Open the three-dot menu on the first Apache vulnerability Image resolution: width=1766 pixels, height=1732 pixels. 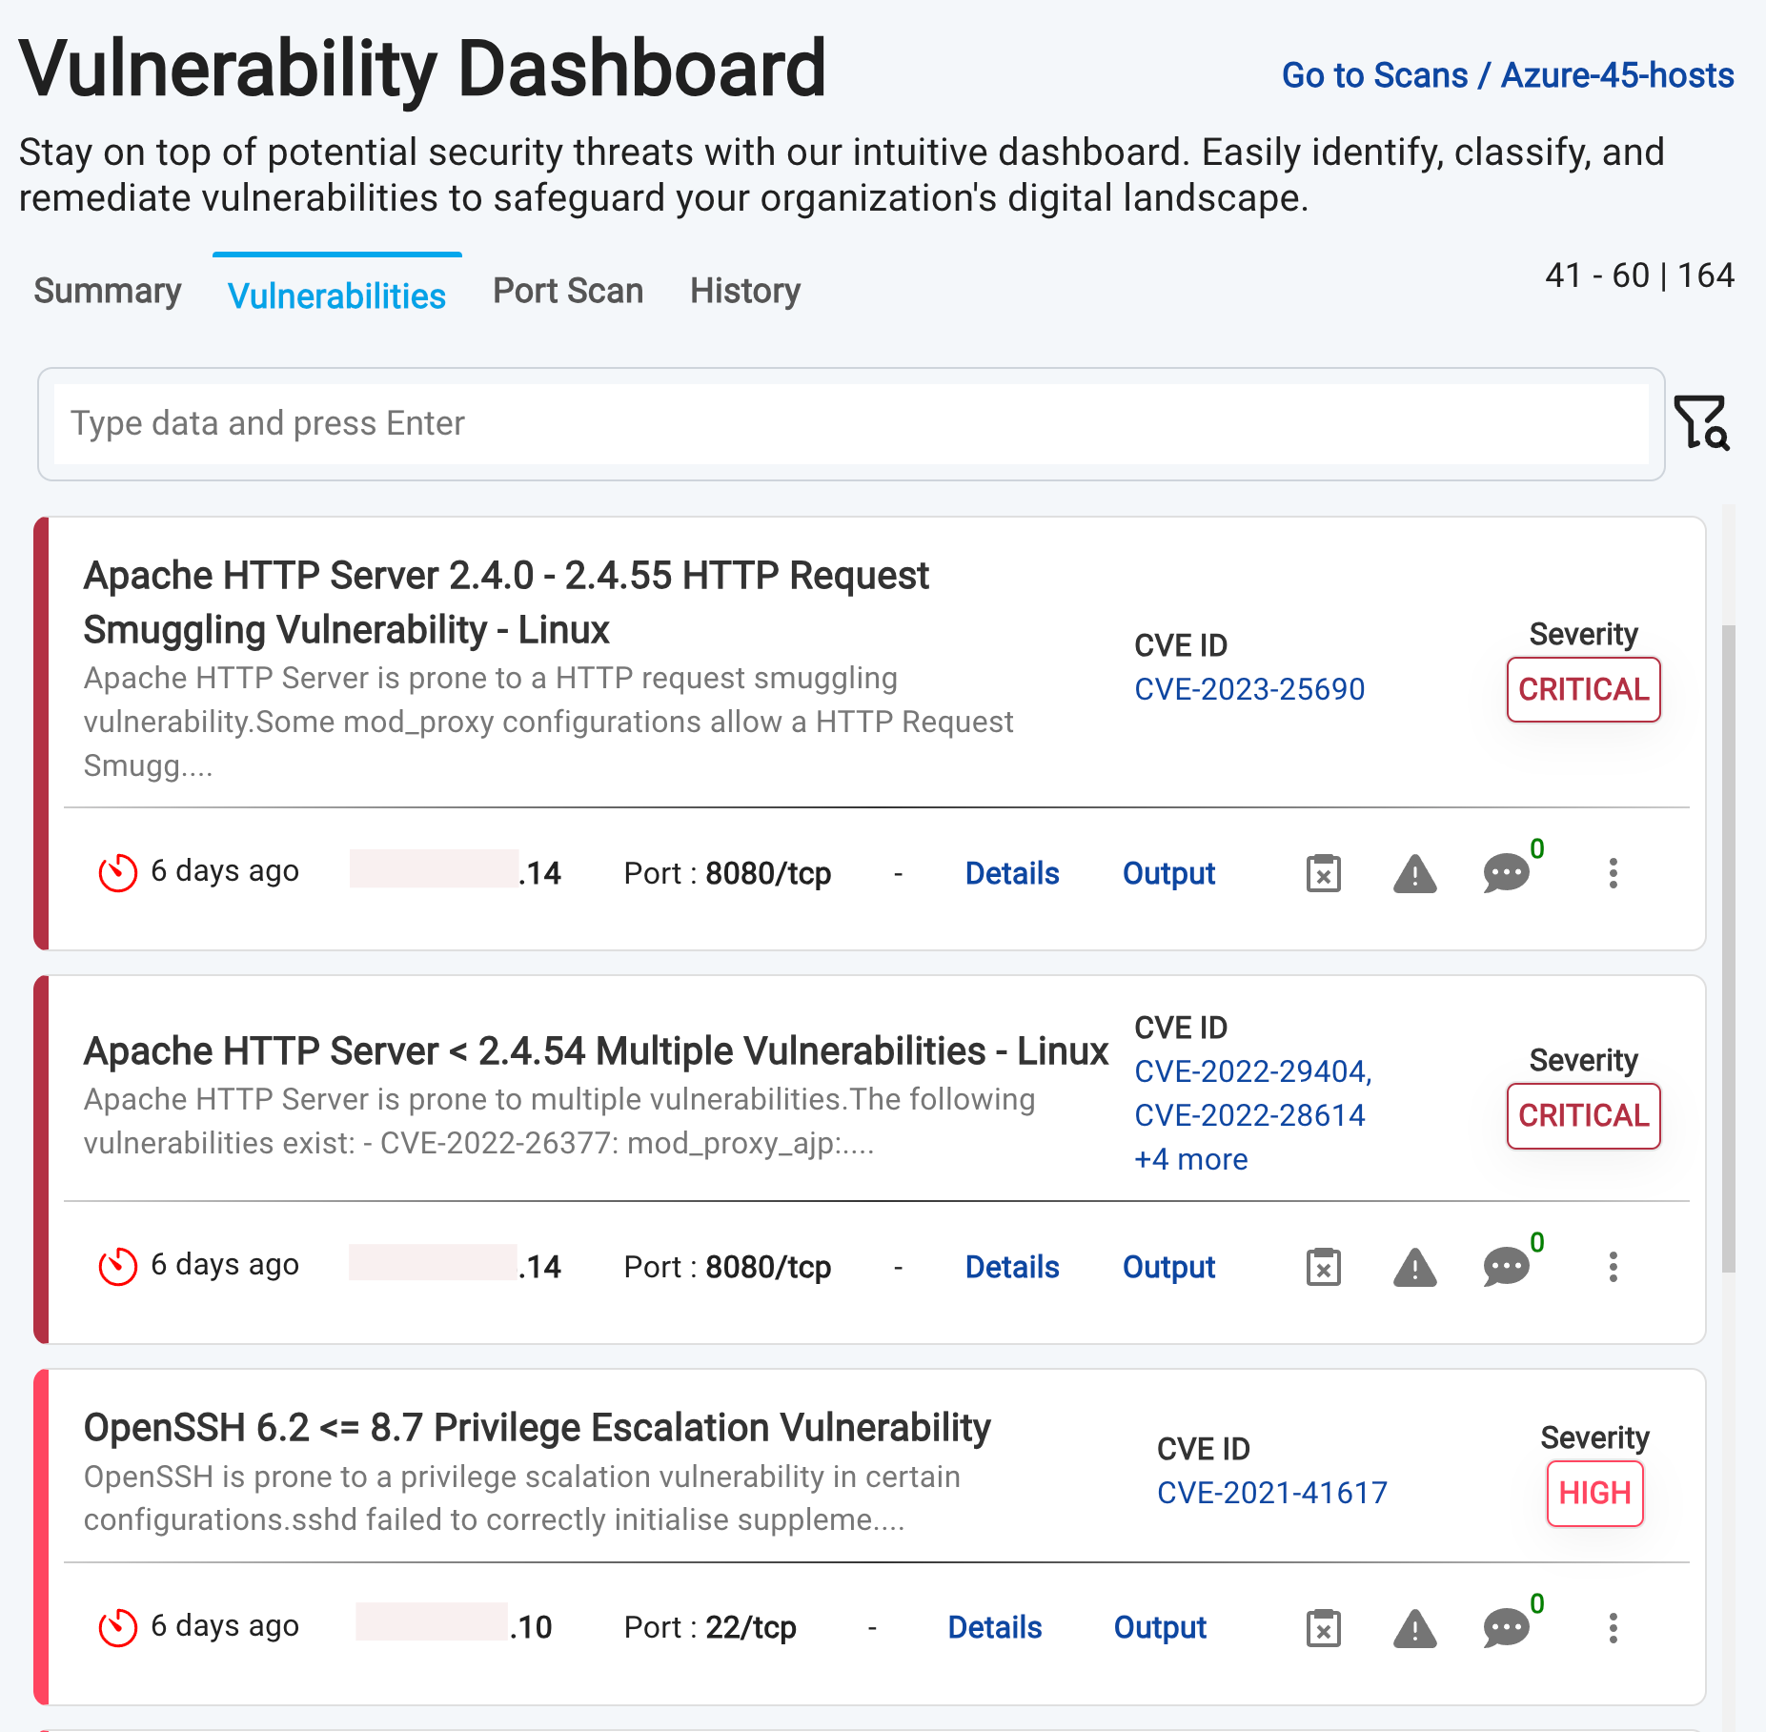(x=1613, y=872)
